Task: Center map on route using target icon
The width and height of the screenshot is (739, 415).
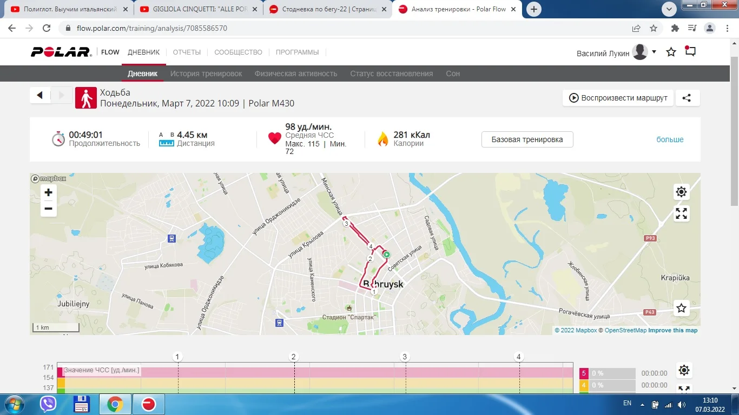Action: click(x=681, y=192)
